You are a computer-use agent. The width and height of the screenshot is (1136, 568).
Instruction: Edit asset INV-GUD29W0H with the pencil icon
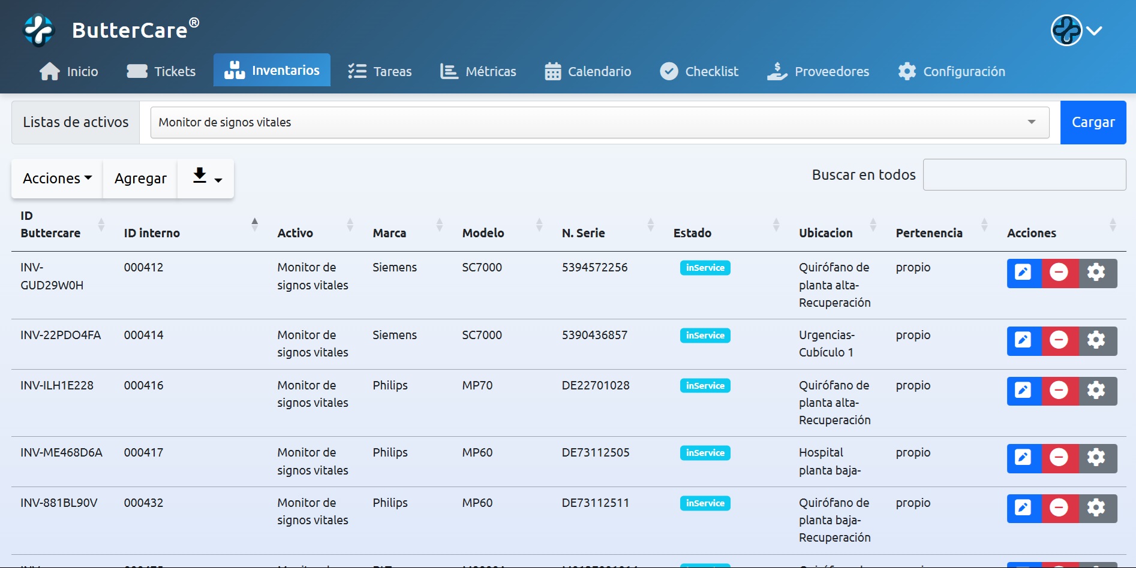(x=1023, y=273)
